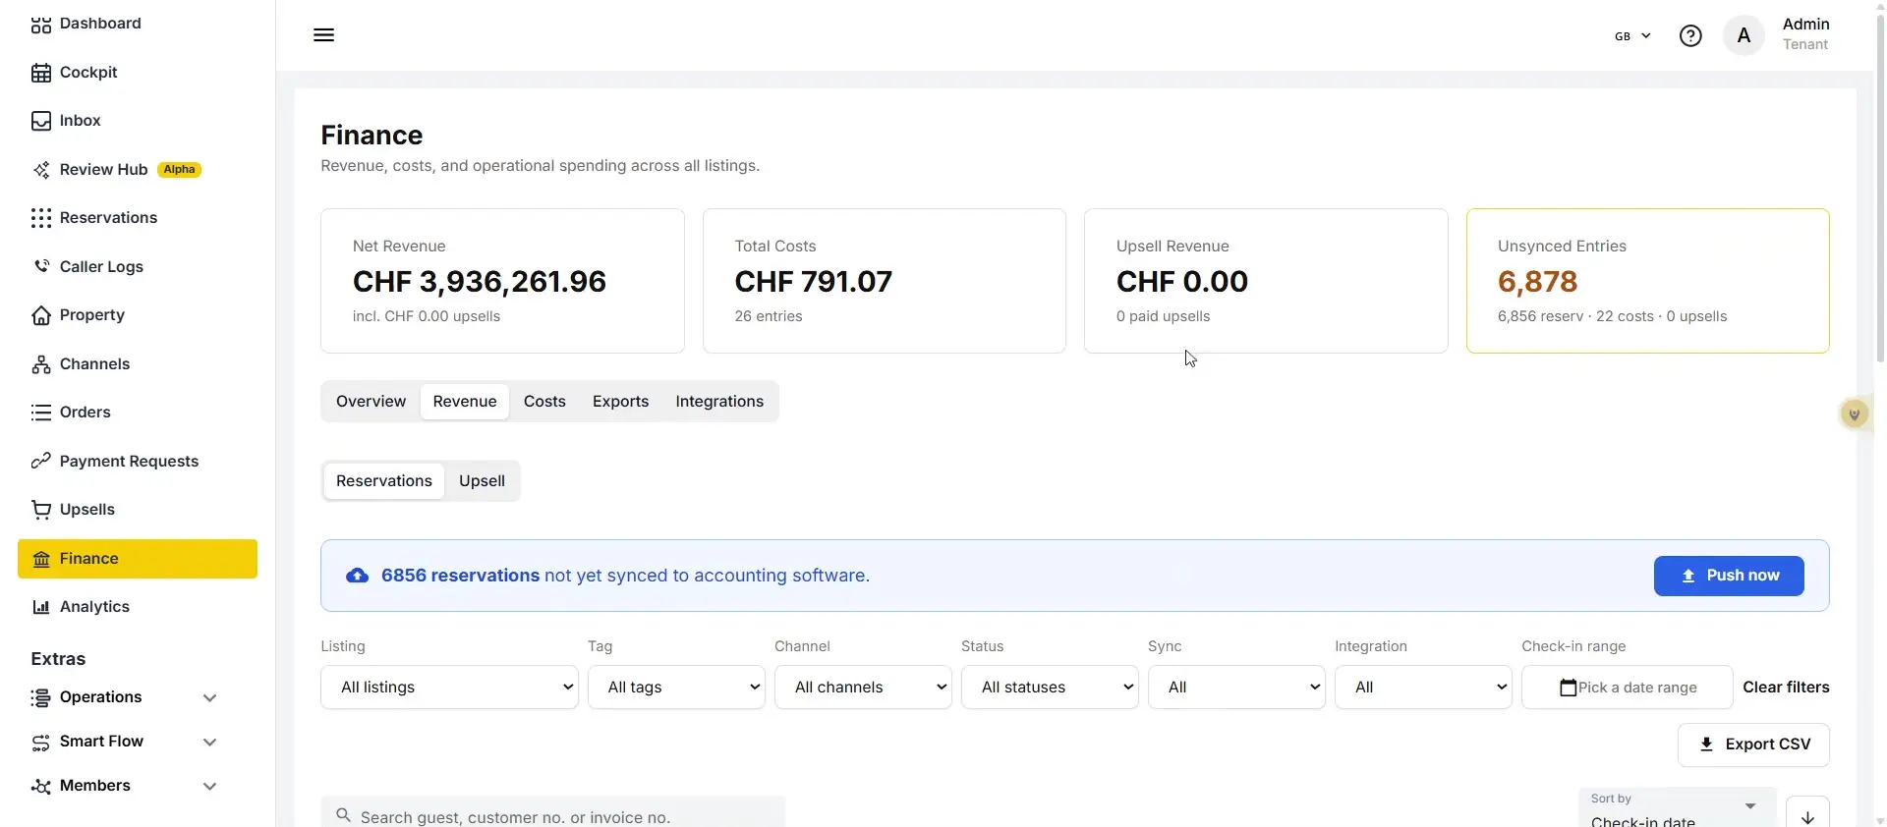The height and width of the screenshot is (827, 1887).
Task: Open the All listings dropdown
Action: (x=449, y=688)
